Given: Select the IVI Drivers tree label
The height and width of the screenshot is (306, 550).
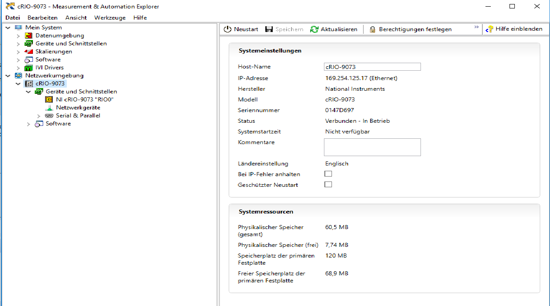Looking at the screenshot, I should (x=49, y=68).
